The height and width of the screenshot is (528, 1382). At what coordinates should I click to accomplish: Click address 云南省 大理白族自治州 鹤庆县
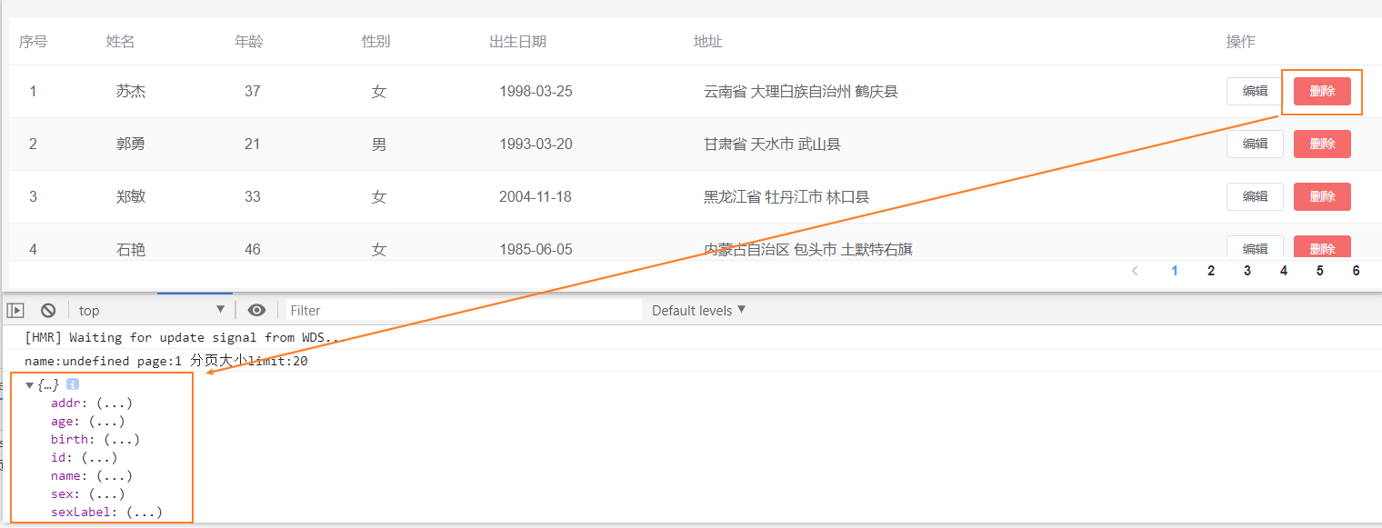click(801, 91)
